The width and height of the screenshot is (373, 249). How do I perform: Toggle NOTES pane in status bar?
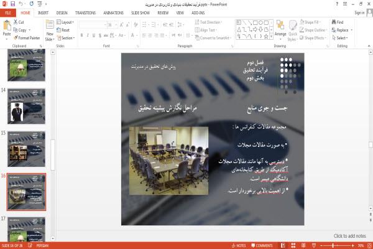[239, 246]
